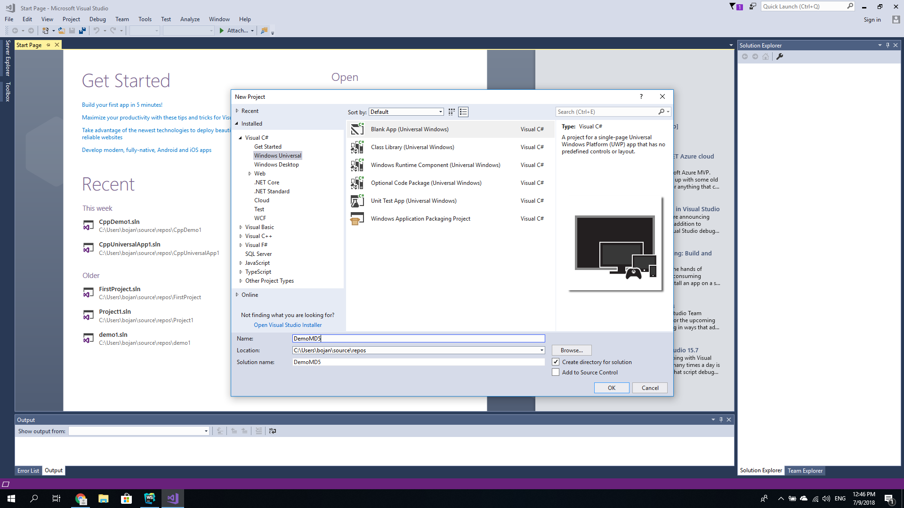
Task: Click the green Start/Attach play icon
Action: point(222,31)
